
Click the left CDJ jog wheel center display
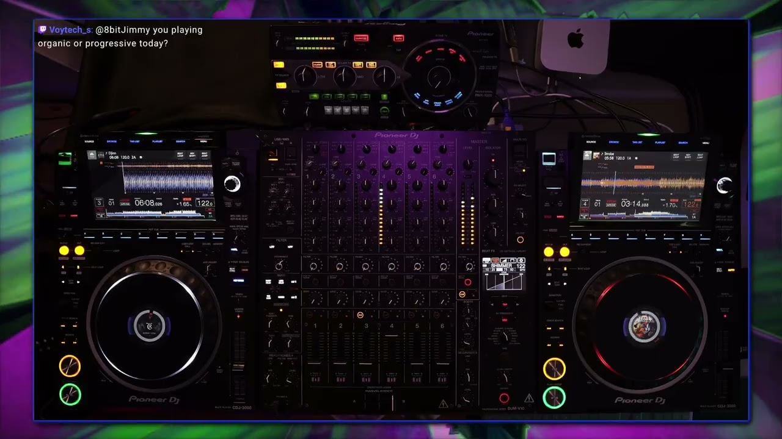(x=149, y=325)
